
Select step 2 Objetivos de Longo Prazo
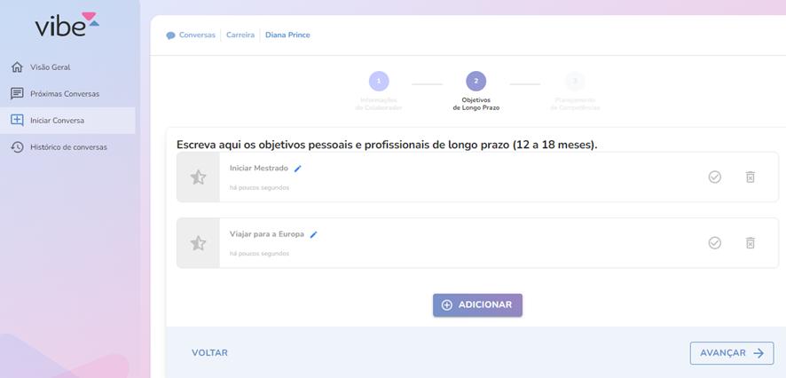click(476, 82)
